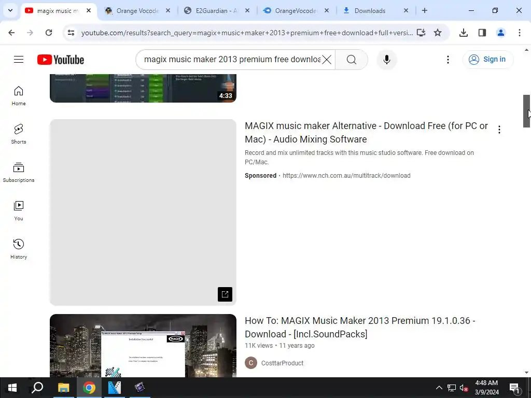Switch to the OrangeVocoder tab with blue icon
531x398 pixels.
296,11
